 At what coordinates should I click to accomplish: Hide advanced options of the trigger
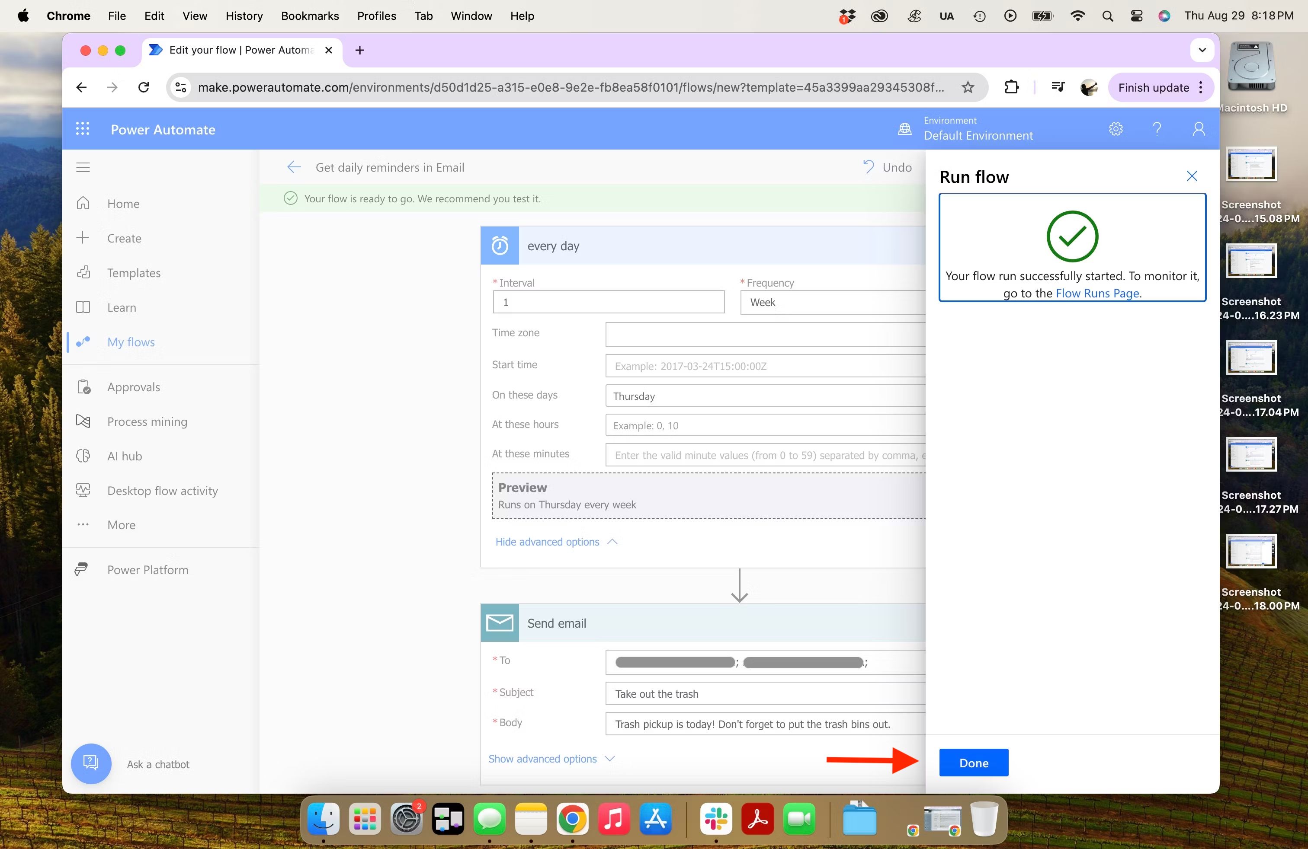(556, 542)
